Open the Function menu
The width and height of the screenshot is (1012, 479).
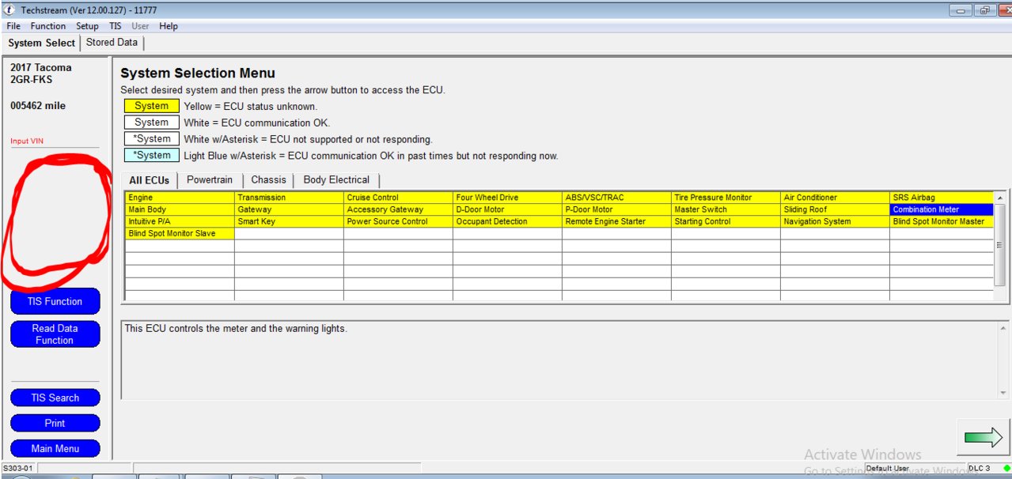(48, 26)
